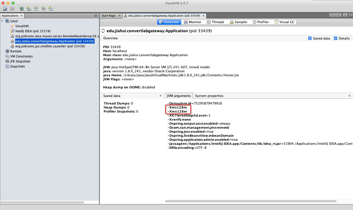Click the Load snapshot folder icon in toolbar
Viewport: 353px width, 210px height.
pos(5,9)
